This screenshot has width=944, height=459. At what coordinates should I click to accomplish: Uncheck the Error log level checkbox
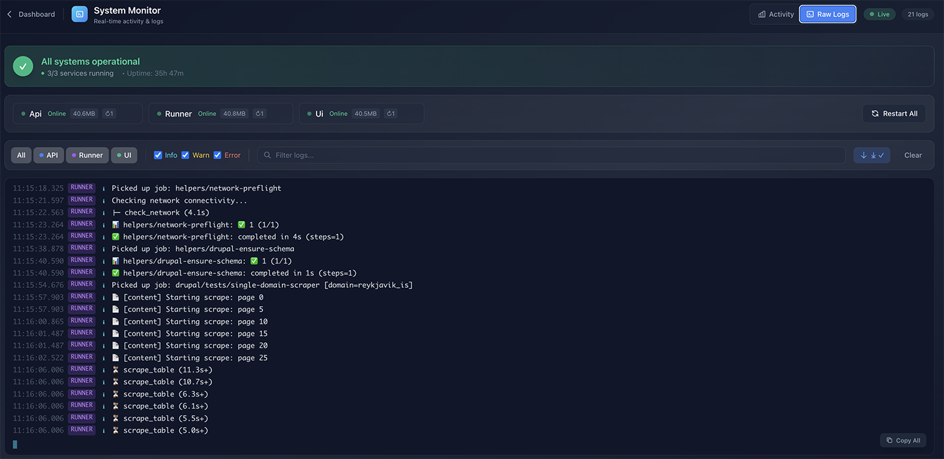click(x=217, y=155)
